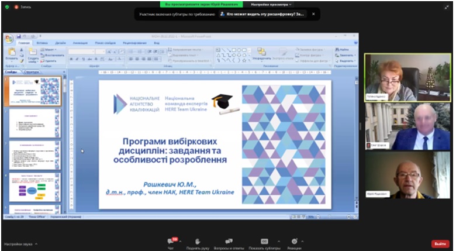The width and height of the screenshot is (456, 251).
Task: Toggle Underline formatting in Шрифт group
Action: (x=84, y=59)
